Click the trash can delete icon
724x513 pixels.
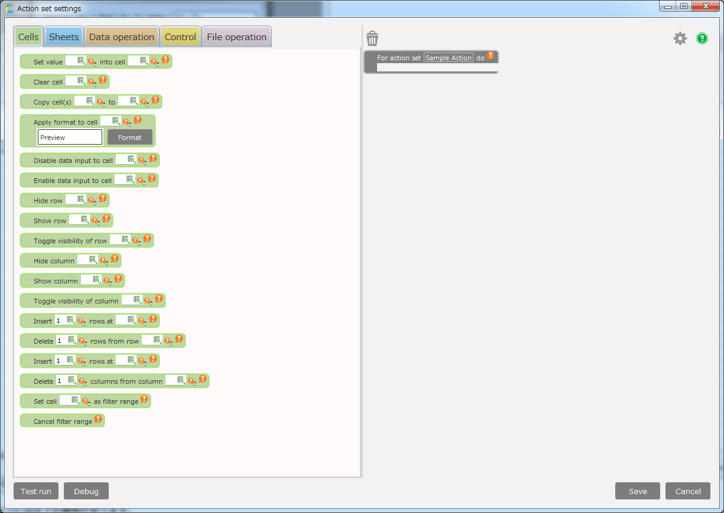tap(372, 39)
